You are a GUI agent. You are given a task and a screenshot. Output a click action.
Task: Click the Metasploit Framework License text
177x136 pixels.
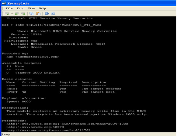click(x=68, y=44)
